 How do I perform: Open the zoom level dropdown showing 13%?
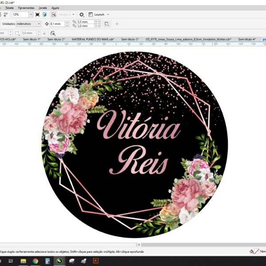click(31, 15)
